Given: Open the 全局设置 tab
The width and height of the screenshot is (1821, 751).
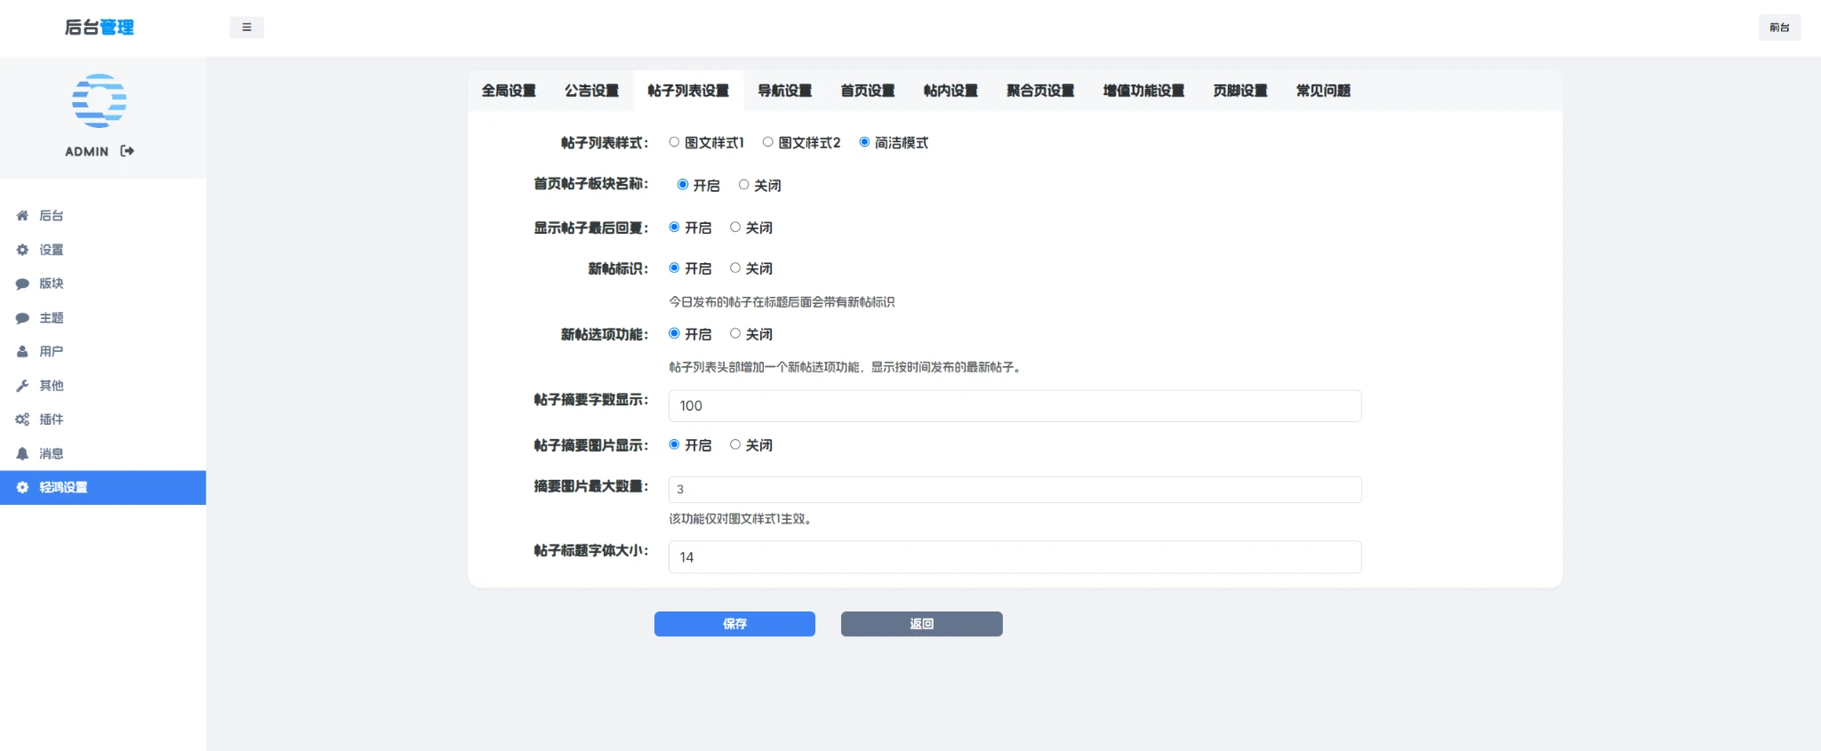Looking at the screenshot, I should pyautogui.click(x=509, y=91).
